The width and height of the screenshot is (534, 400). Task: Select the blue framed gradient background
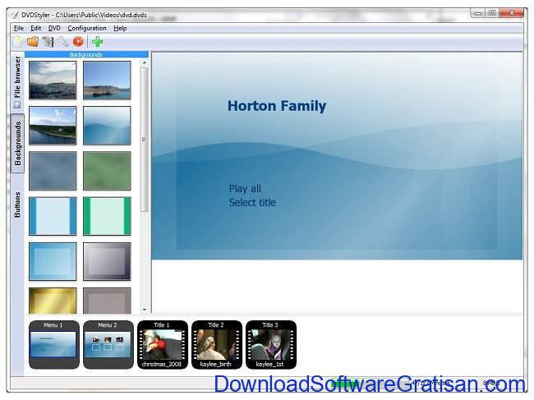pos(53,261)
